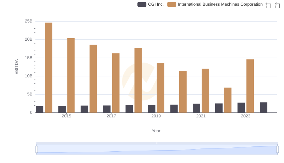Click the shortest IBM bar for 2022
This screenshot has height=163, width=284.
(x=228, y=100)
